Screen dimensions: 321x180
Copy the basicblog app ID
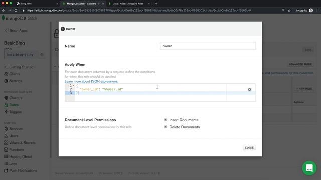(x=42, y=54)
